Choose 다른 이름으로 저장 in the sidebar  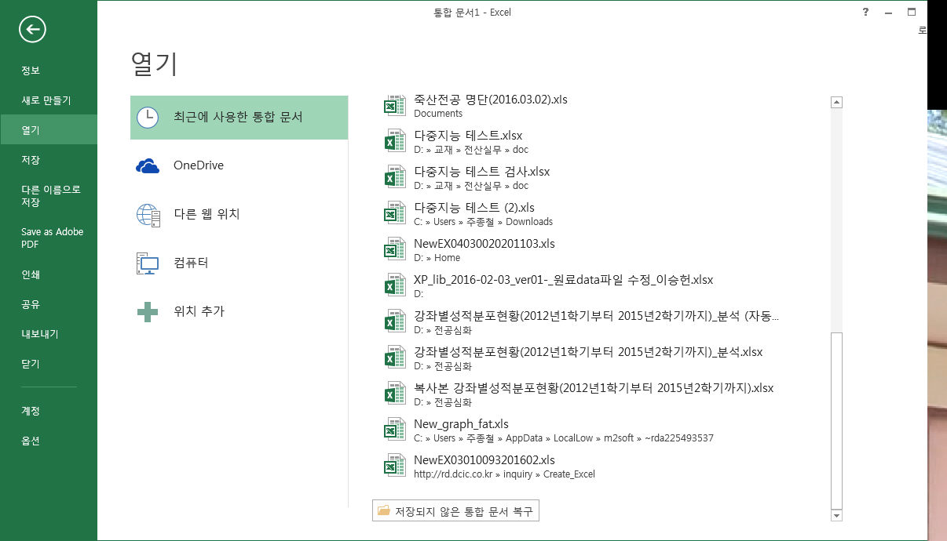49,196
